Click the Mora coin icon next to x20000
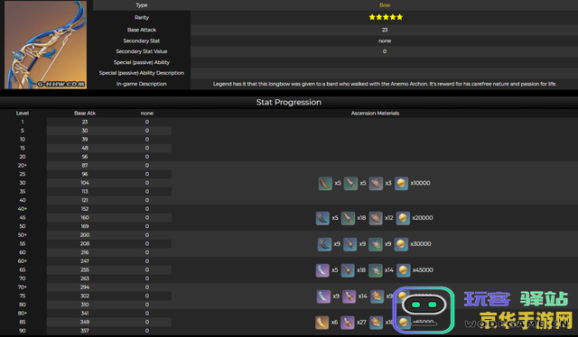Image resolution: width=578 pixels, height=337 pixels. tap(403, 218)
